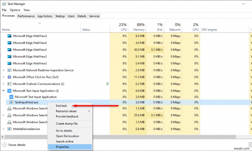Click the Microsoft Windows Search icon with 25.6 MB
The height and width of the screenshot is (151, 252).
(9, 115)
